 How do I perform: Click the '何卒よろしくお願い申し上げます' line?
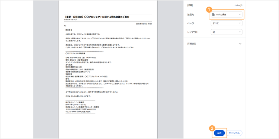pos(78,96)
